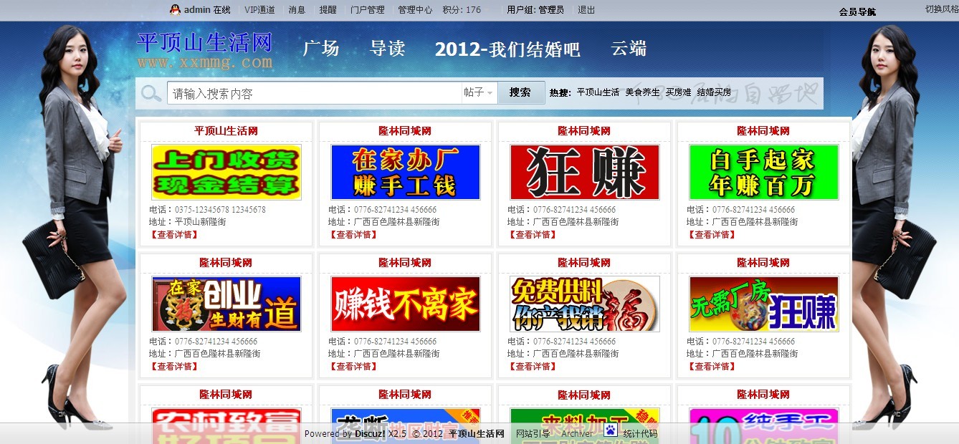This screenshot has height=444, width=959.
Task: Open the 平顶山生活网 card title
Action: [226, 131]
